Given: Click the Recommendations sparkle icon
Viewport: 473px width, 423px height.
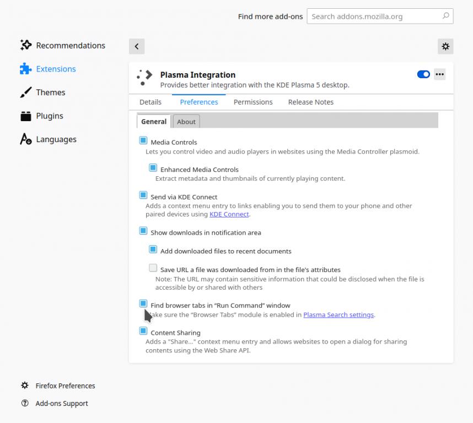Looking at the screenshot, I should click(x=26, y=45).
